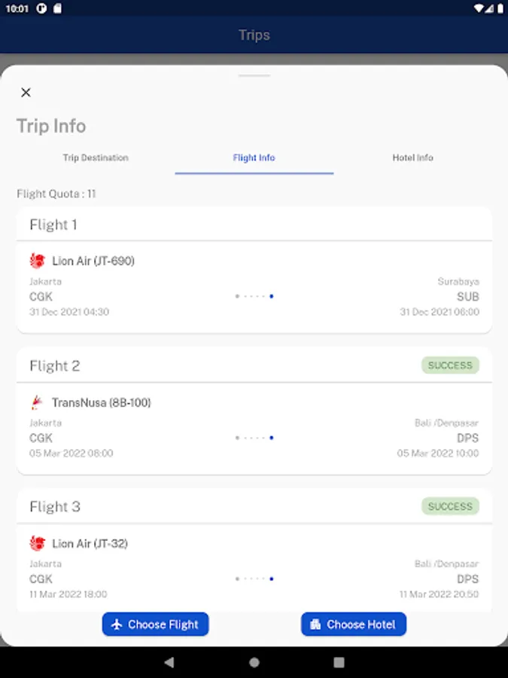
Task: Click the Lion Air logo in Flight 3
Action: click(38, 543)
